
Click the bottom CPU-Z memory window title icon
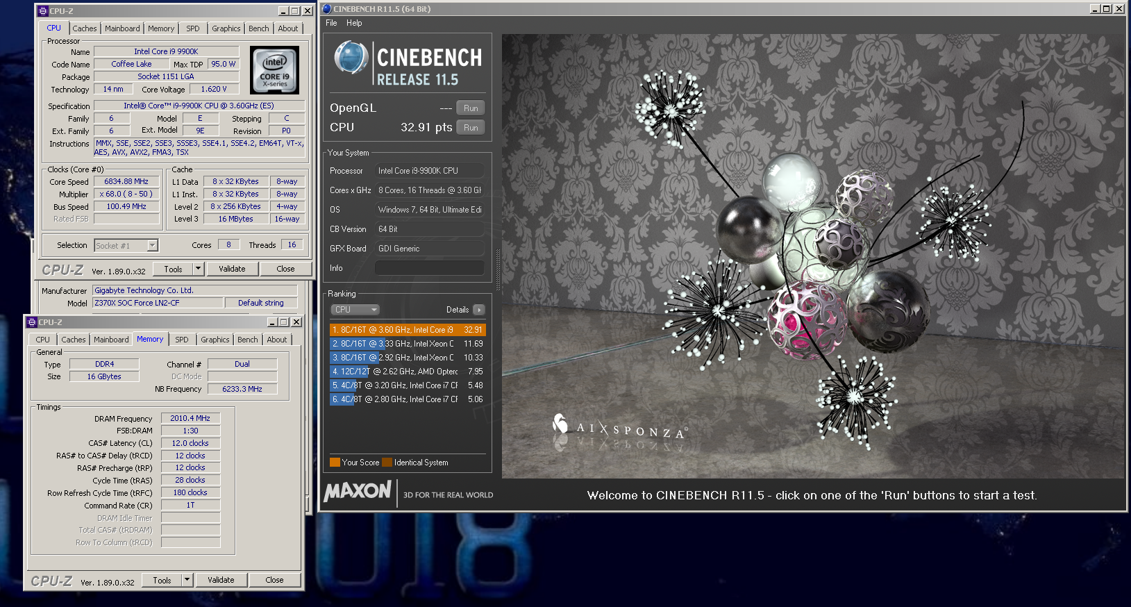tap(32, 322)
